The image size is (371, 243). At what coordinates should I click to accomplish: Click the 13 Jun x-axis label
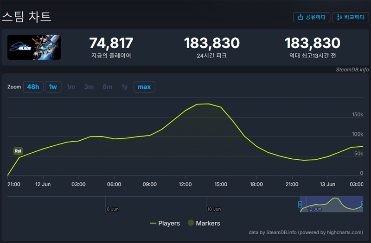[x=327, y=184]
